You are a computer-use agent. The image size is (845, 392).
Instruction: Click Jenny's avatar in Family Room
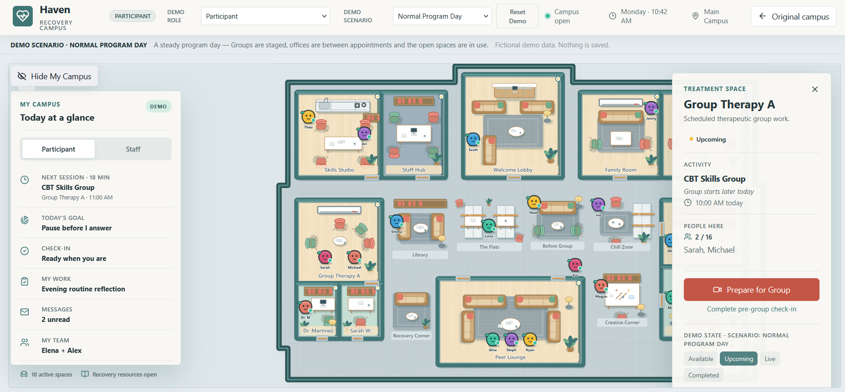tap(651, 108)
